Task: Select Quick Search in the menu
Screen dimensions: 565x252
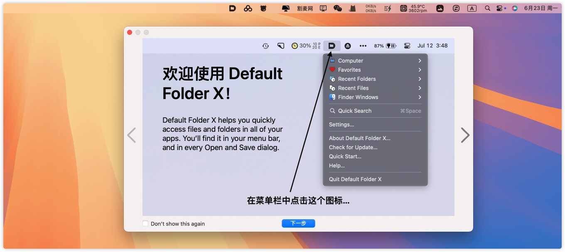Action: 375,111
